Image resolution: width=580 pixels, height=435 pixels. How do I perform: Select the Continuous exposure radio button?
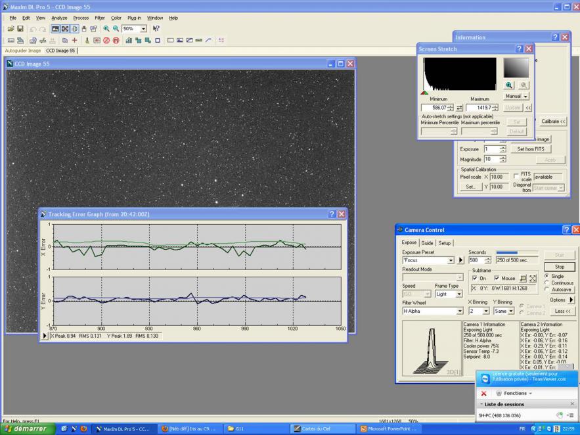click(x=547, y=283)
